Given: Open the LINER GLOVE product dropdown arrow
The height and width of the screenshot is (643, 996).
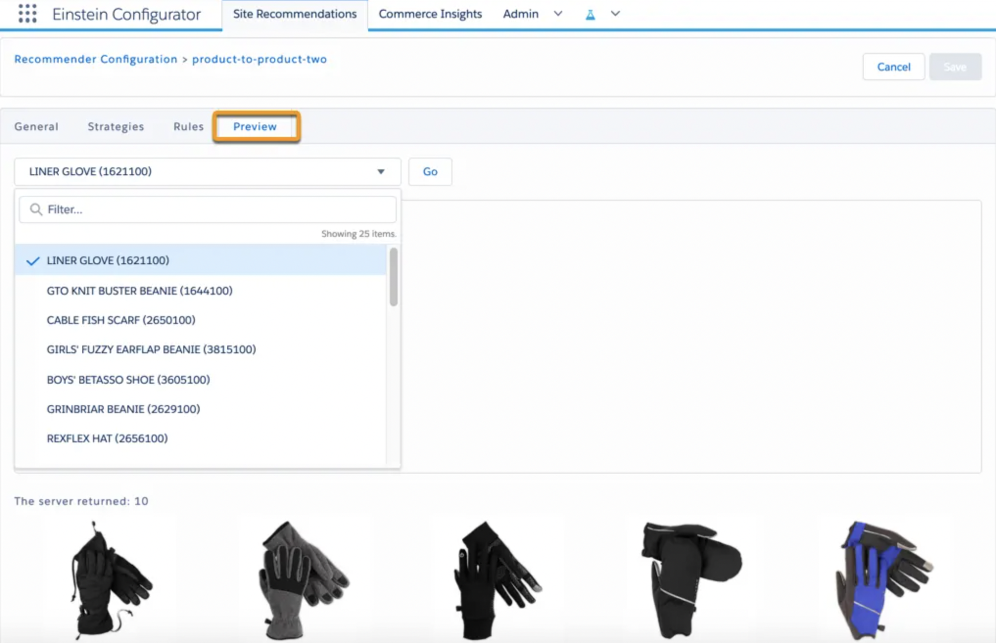Looking at the screenshot, I should click(x=380, y=172).
